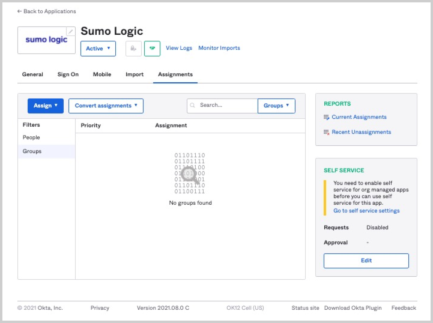The image size is (433, 323).
Task: Click the magnifier icon in the search box
Action: point(193,106)
